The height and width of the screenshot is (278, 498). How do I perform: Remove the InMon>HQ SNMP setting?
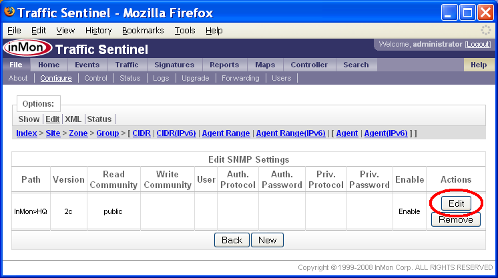pyautogui.click(x=456, y=219)
